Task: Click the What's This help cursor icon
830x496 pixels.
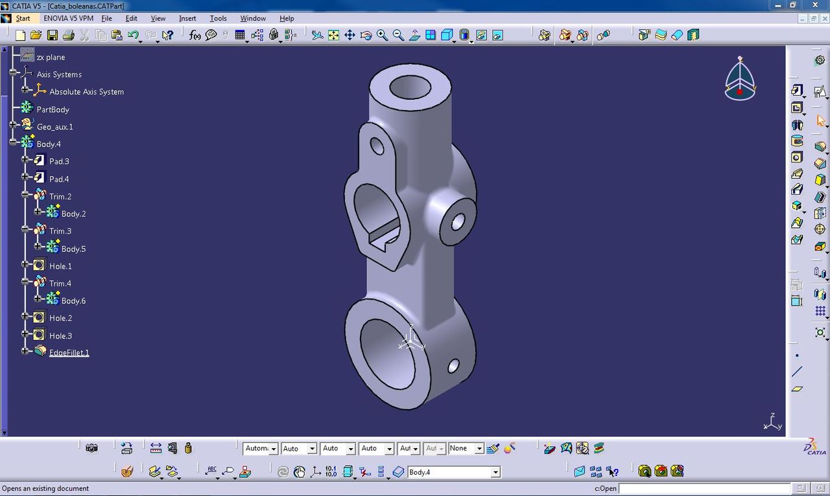Action: point(167,35)
